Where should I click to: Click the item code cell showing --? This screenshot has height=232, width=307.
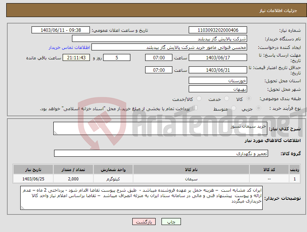tap(269, 179)
